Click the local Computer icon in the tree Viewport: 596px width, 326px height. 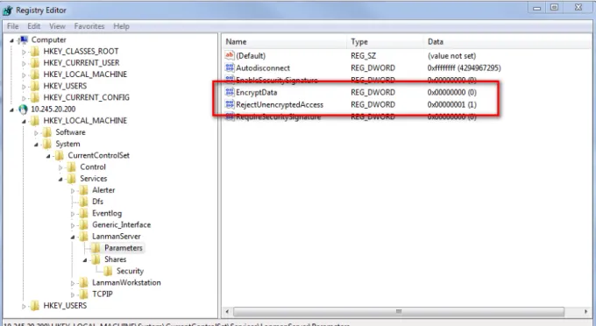point(23,40)
